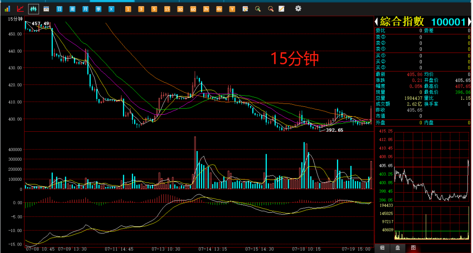Click the 07-08 10:45 time axis label
Screen dimensions: 473x253
coord(40,249)
